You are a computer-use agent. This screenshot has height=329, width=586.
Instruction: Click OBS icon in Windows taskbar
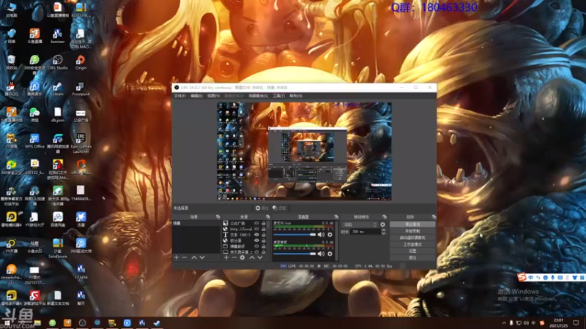pyautogui.click(x=82, y=322)
